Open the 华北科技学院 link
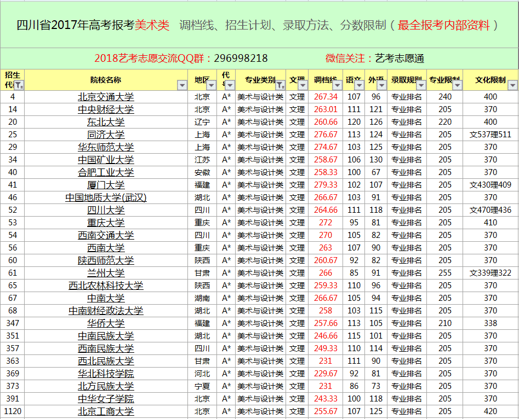 pos(106,374)
